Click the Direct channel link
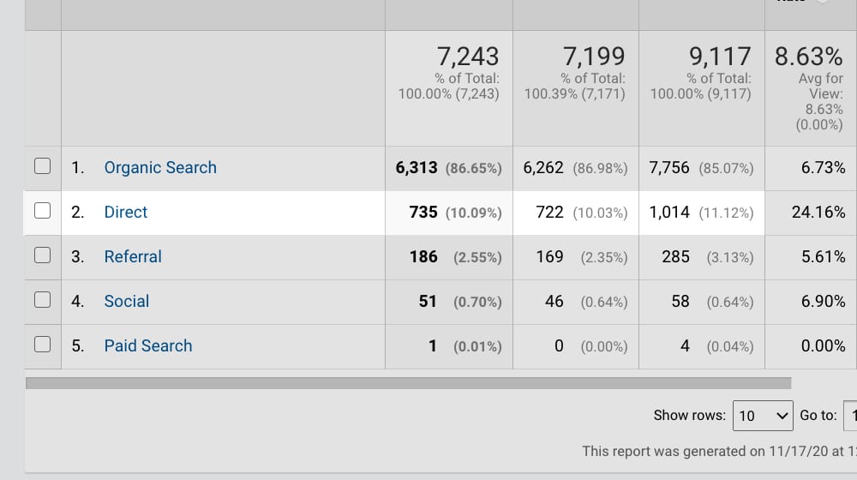This screenshot has height=480, width=857. pos(126,213)
